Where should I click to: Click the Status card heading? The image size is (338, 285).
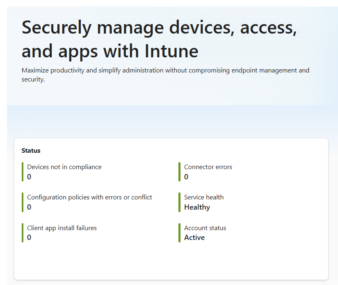tap(31, 151)
